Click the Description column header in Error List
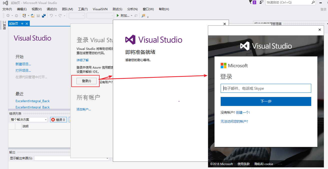328x169 pixels. tap(26, 126)
